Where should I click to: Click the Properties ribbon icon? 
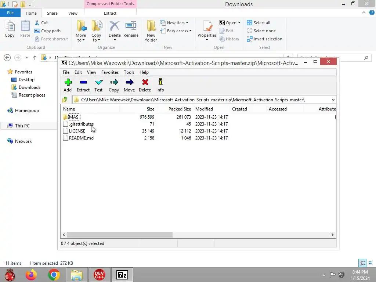[207, 26]
